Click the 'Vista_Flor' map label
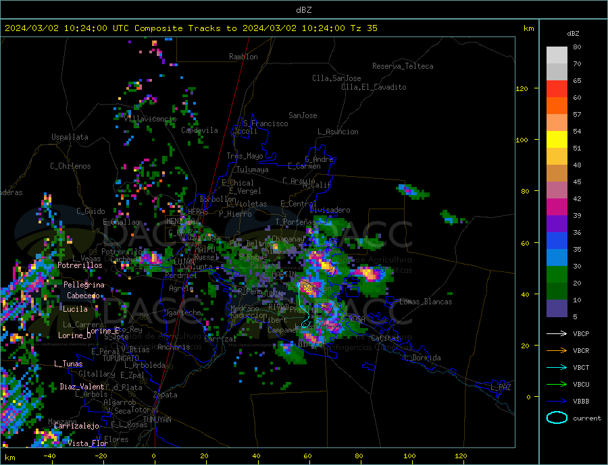 pos(88,443)
